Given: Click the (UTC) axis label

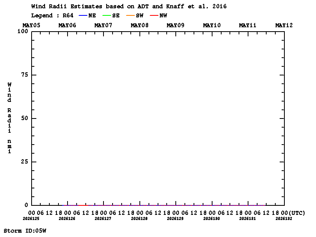Looking at the screenshot, I should (x=297, y=213).
